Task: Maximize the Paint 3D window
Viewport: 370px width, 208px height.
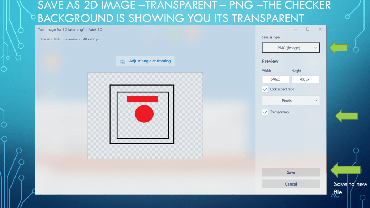Action: tap(307, 29)
